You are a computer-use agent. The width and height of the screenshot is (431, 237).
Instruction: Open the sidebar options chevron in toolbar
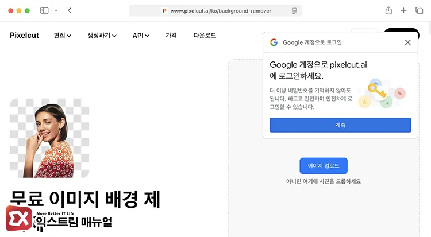tap(56, 11)
